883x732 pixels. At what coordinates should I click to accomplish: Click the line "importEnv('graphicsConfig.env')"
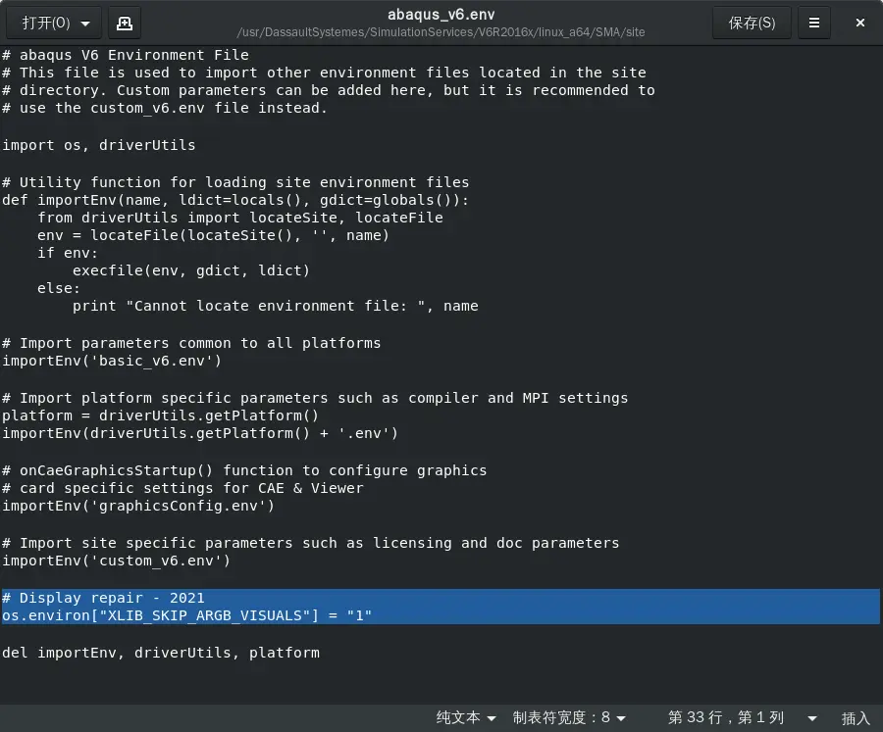[x=138, y=506]
